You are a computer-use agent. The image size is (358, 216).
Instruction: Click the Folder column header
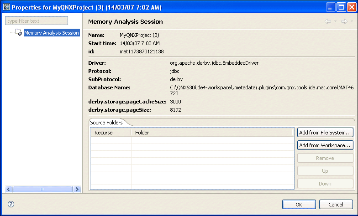[212, 133]
